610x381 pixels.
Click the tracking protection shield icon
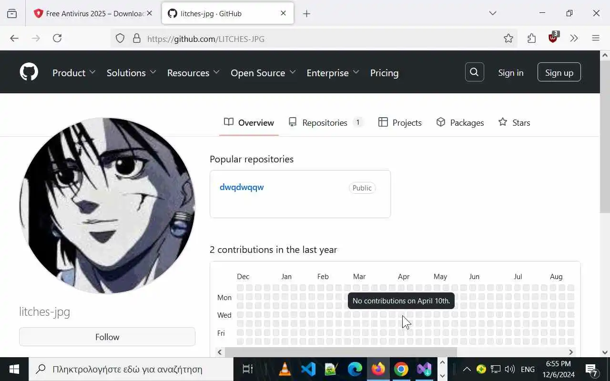120,39
